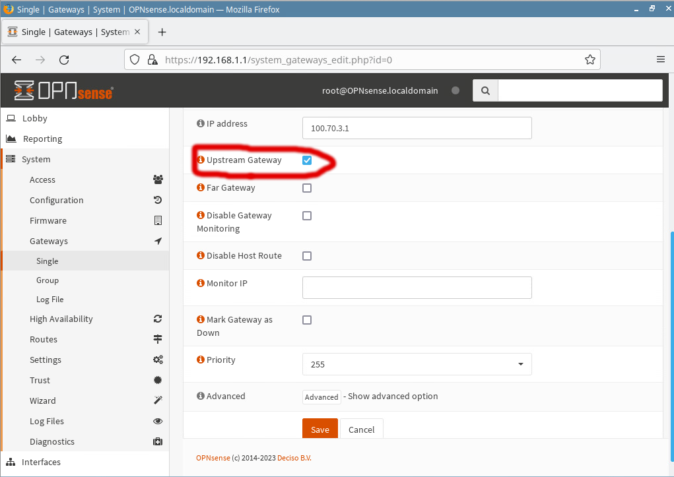Image resolution: width=674 pixels, height=477 pixels.
Task: Expand the Interfaces sidebar section
Action: point(41,462)
